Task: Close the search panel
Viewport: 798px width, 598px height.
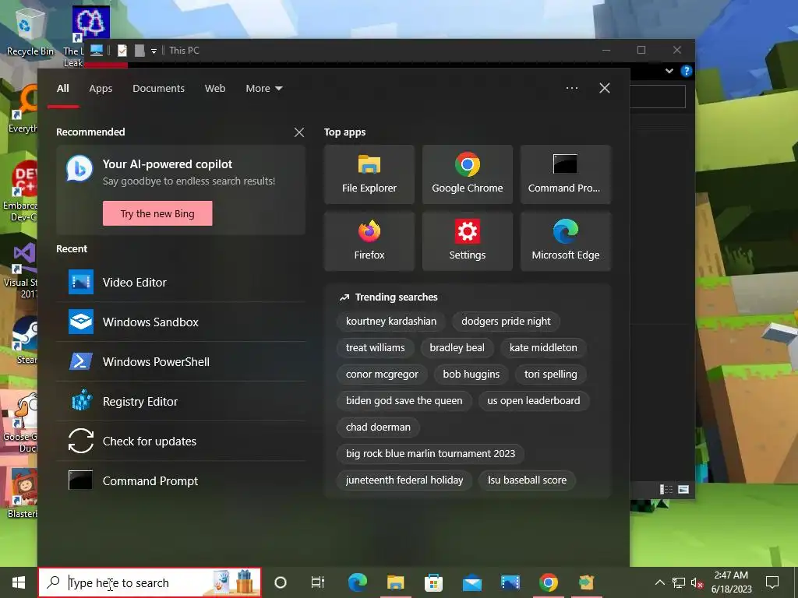Action: [605, 88]
